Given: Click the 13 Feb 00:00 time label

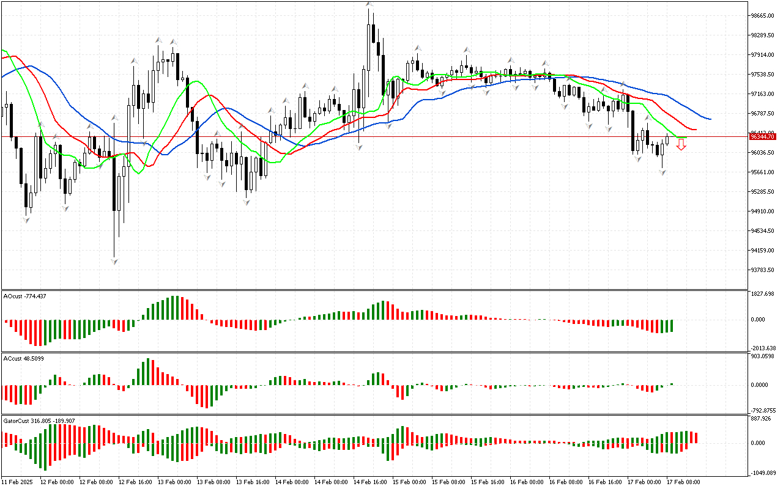Looking at the screenshot, I should [x=174, y=482].
